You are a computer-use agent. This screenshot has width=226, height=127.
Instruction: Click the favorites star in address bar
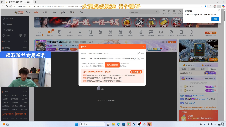pyautogui.click(x=205, y=6)
